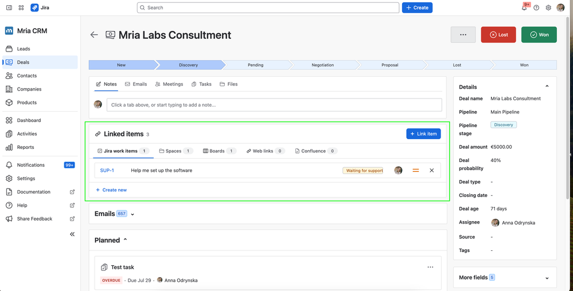Open the user profile avatar in top bar
Image resolution: width=573 pixels, height=291 pixels.
(560, 7)
